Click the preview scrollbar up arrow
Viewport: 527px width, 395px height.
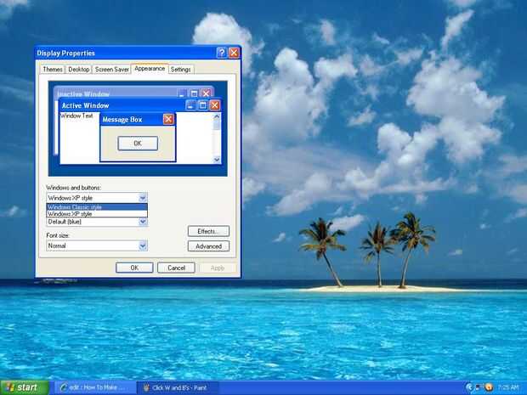pyautogui.click(x=217, y=116)
